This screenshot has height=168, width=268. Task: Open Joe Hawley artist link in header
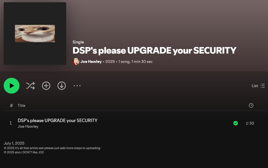pos(91,61)
